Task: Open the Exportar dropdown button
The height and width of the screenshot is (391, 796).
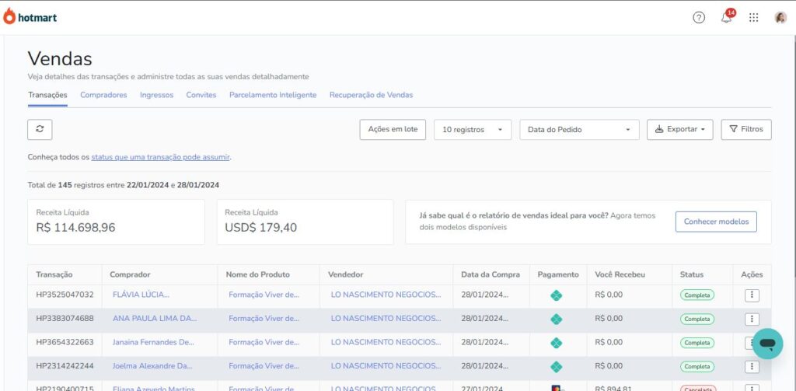Action: tap(679, 130)
